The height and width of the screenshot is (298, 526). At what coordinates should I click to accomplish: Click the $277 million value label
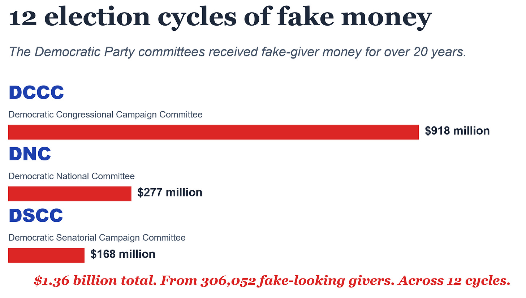point(170,193)
